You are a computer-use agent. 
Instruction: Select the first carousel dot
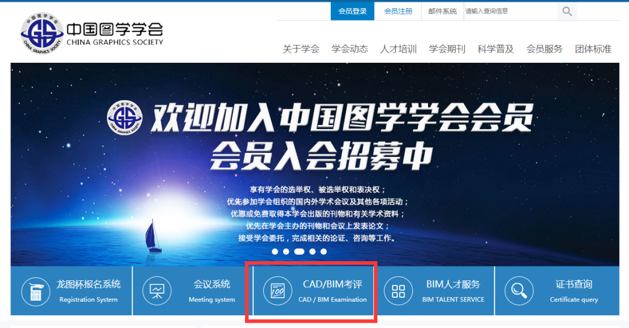(x=275, y=252)
